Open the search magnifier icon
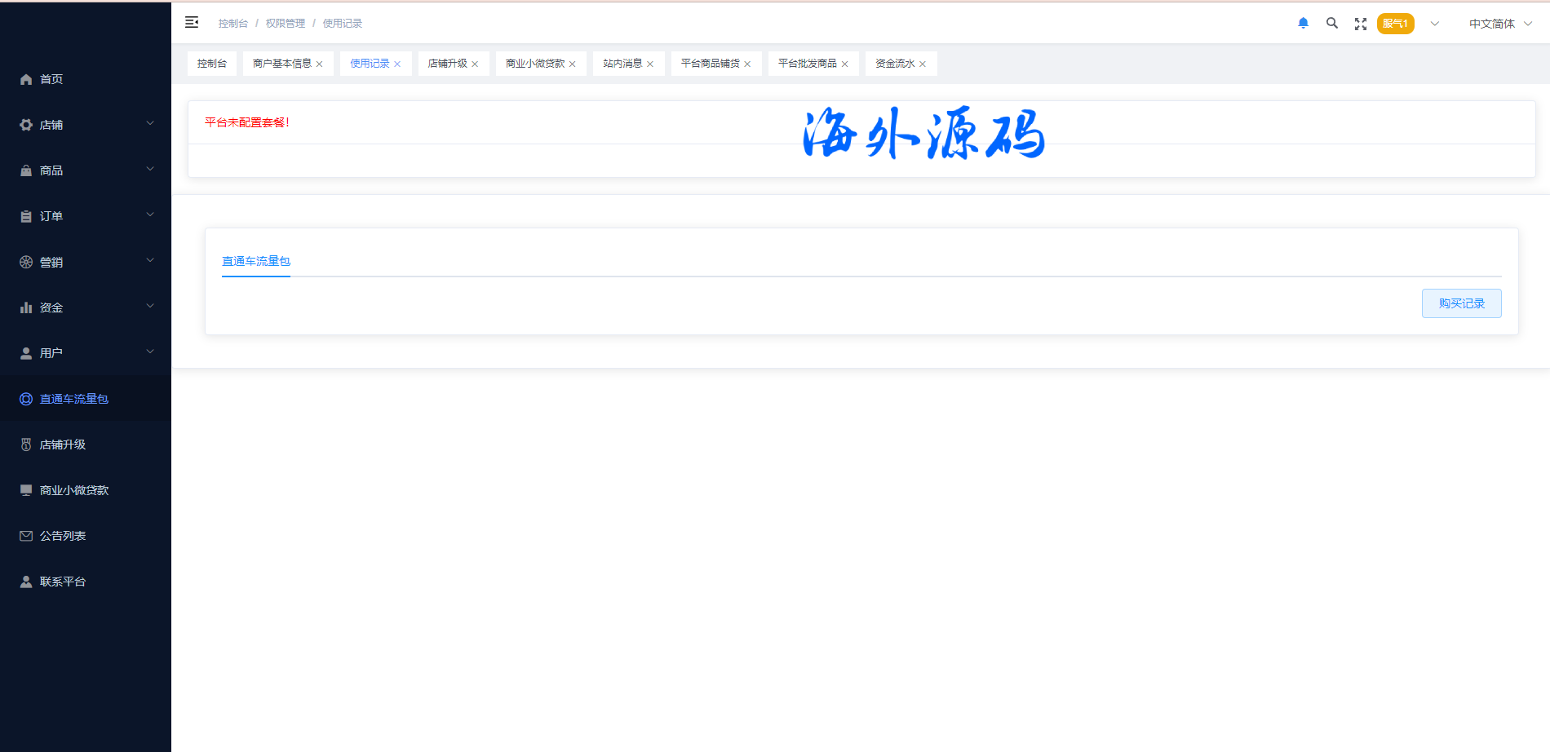 tap(1331, 24)
